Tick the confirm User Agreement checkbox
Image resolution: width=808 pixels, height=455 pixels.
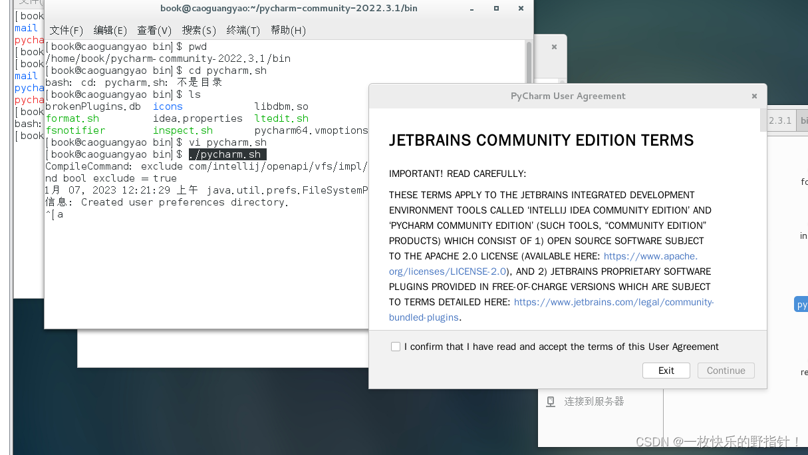coord(396,347)
